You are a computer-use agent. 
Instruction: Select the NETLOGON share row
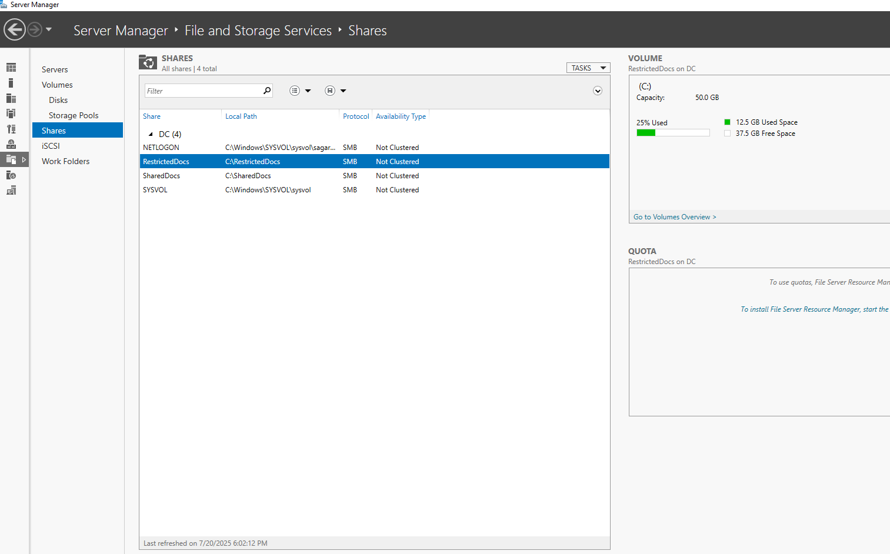coord(375,148)
